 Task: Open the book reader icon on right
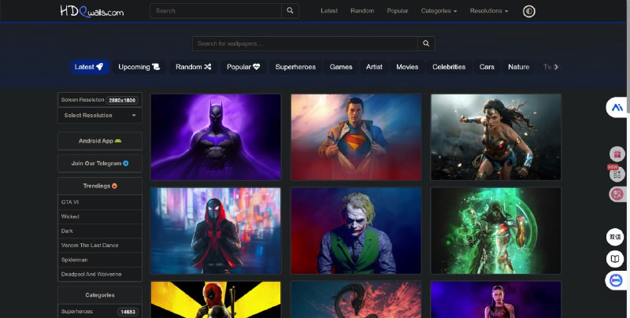[617, 259]
